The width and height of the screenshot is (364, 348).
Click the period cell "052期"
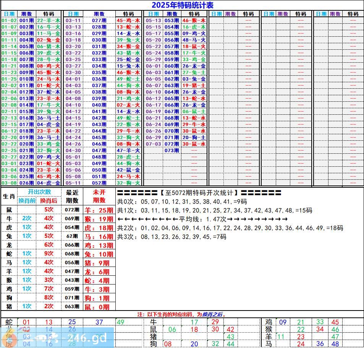point(99,183)
